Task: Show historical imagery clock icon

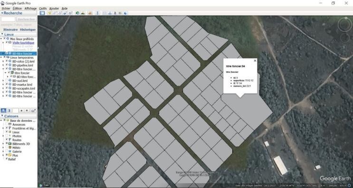Action: coord(77,13)
